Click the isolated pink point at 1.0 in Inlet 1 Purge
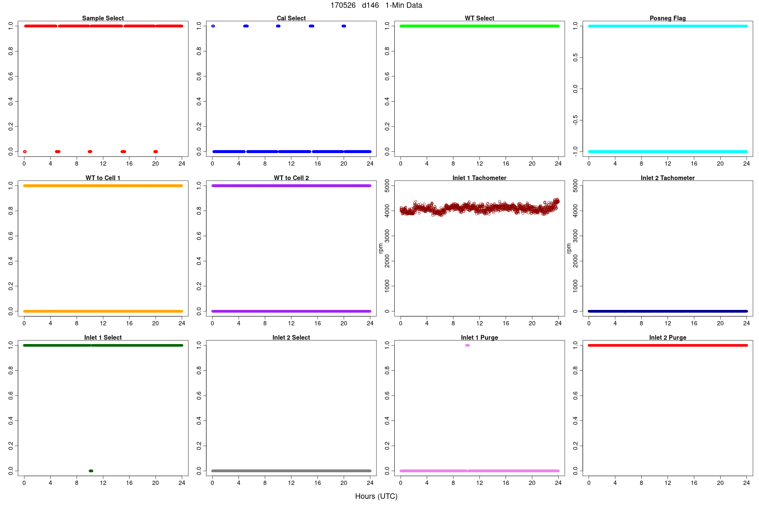The width and height of the screenshot is (759, 506). tap(467, 345)
